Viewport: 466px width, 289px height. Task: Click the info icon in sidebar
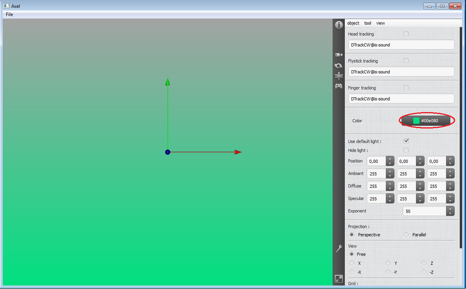click(338, 24)
